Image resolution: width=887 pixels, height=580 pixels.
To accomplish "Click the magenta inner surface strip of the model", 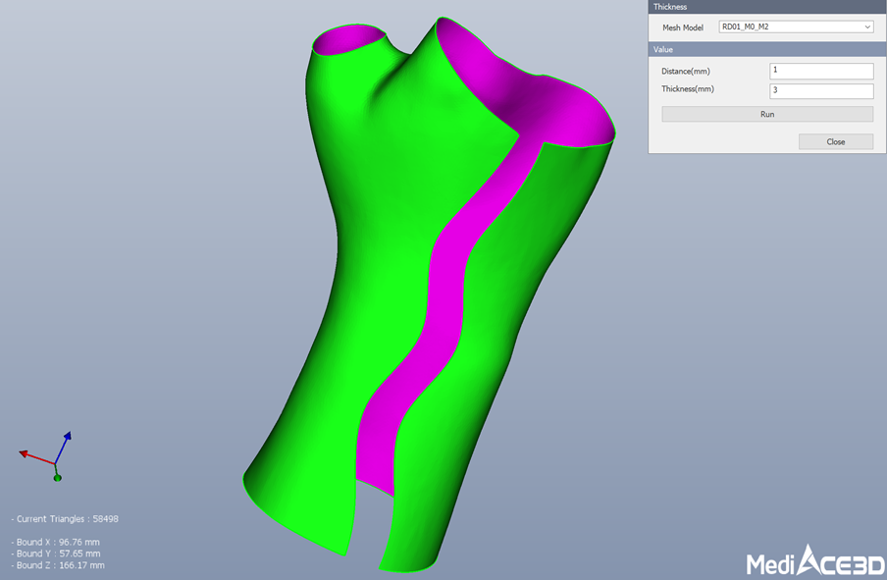I will coord(446,294).
